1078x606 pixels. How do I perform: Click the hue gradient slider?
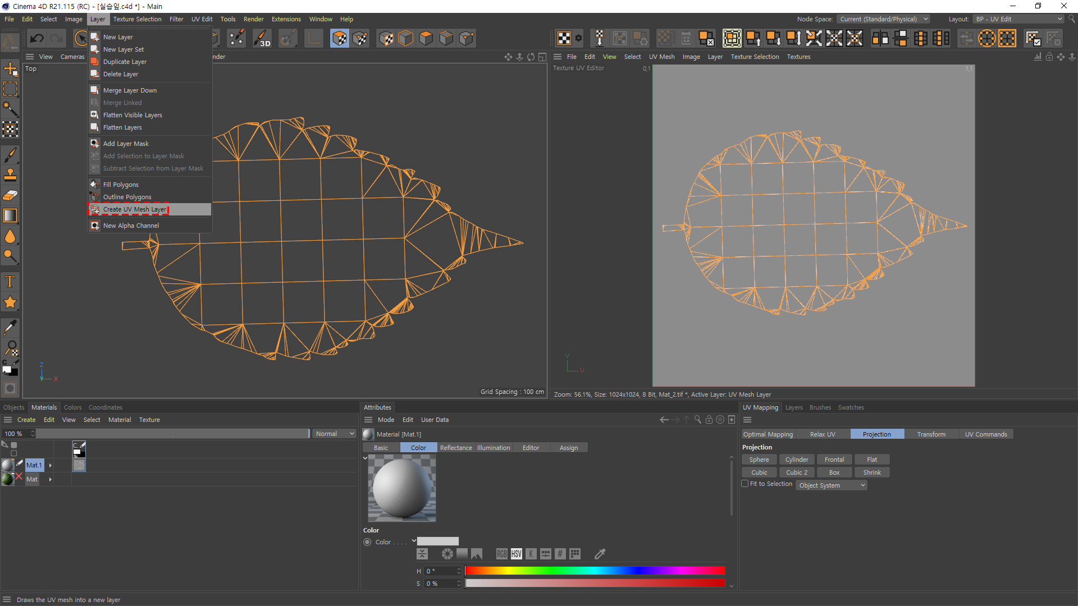point(595,571)
